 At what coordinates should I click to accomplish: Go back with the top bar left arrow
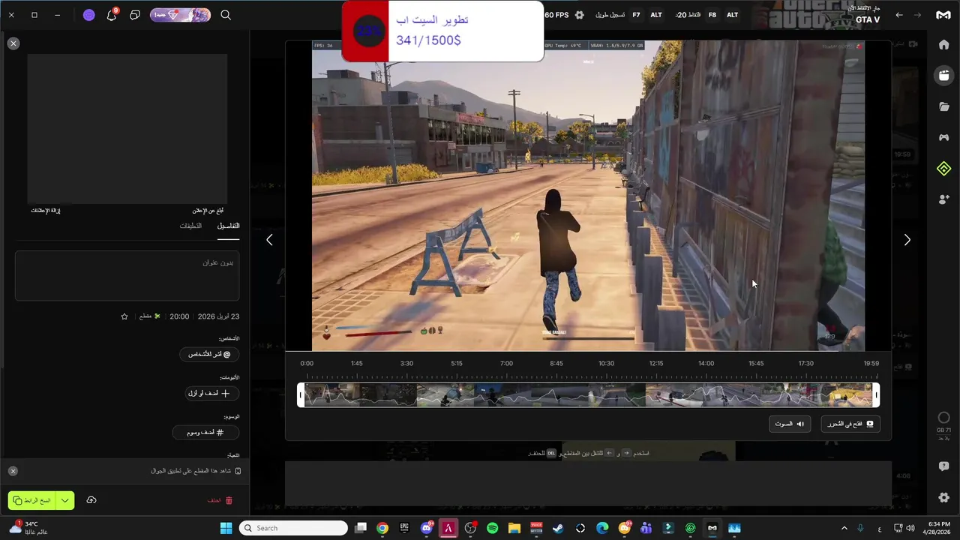899,15
